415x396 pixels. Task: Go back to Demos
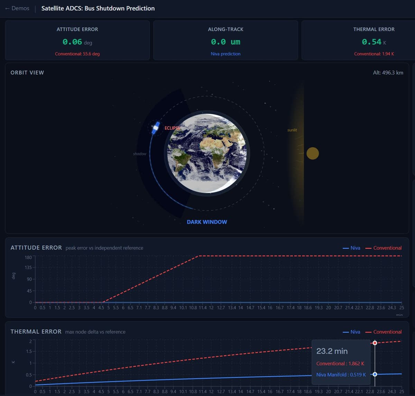tap(17, 8)
